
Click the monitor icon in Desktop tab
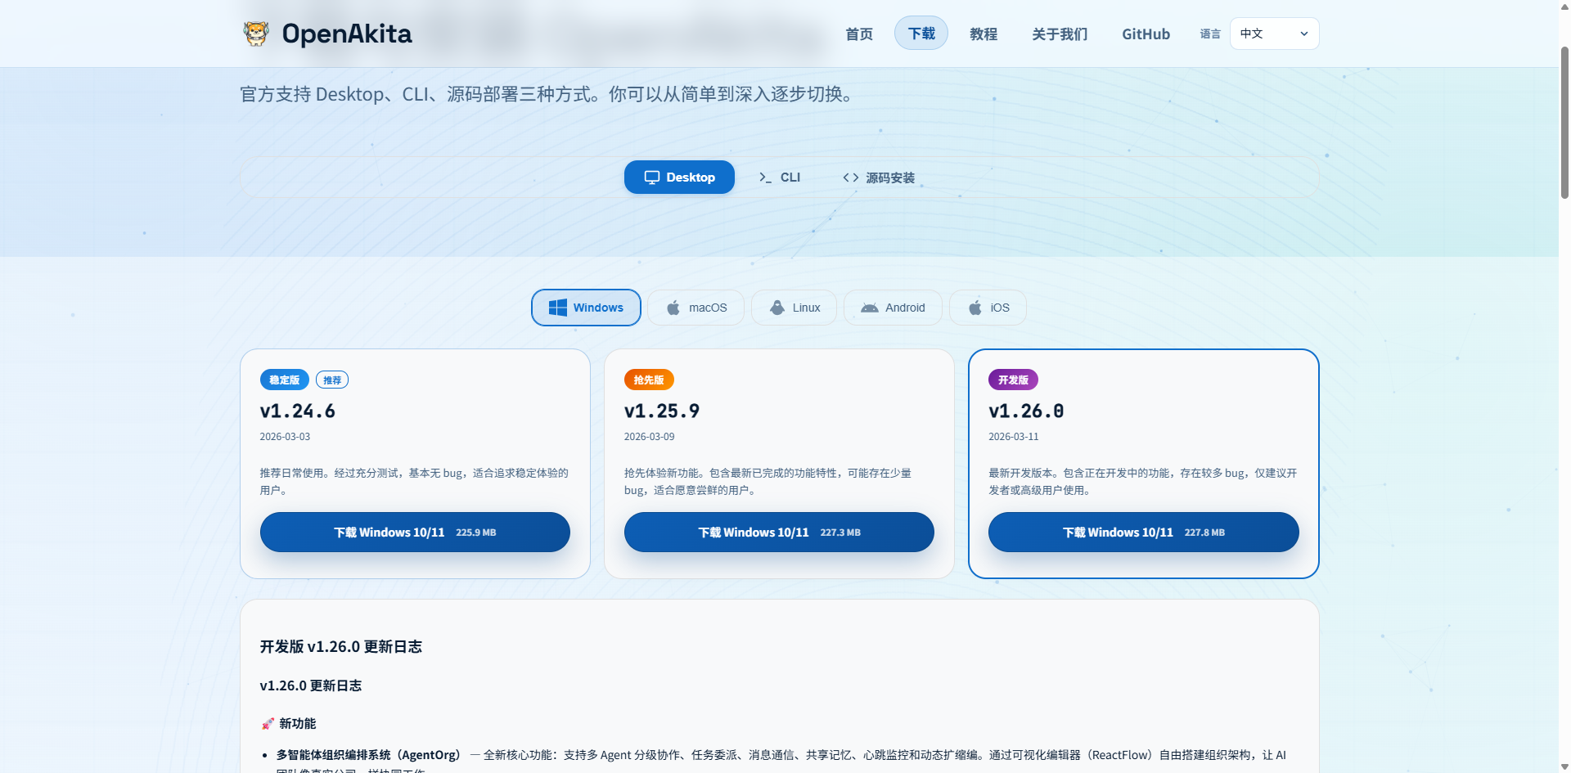click(652, 178)
